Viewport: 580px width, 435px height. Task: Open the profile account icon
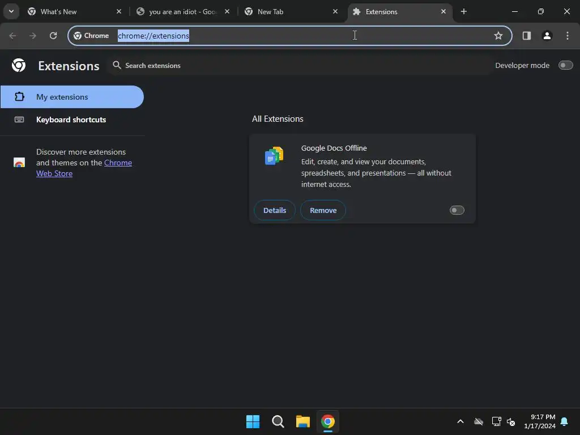point(547,36)
